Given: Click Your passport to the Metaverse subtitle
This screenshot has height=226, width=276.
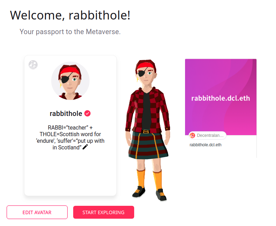Looking at the screenshot, I should pyautogui.click(x=70, y=32).
